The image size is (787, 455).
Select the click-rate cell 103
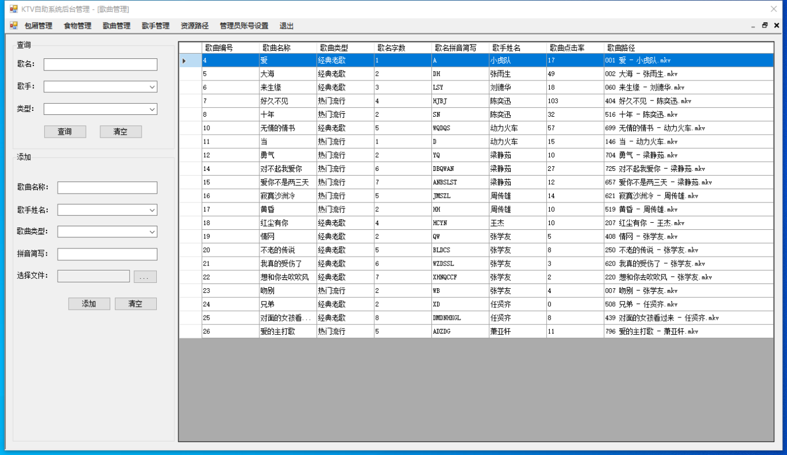point(575,101)
